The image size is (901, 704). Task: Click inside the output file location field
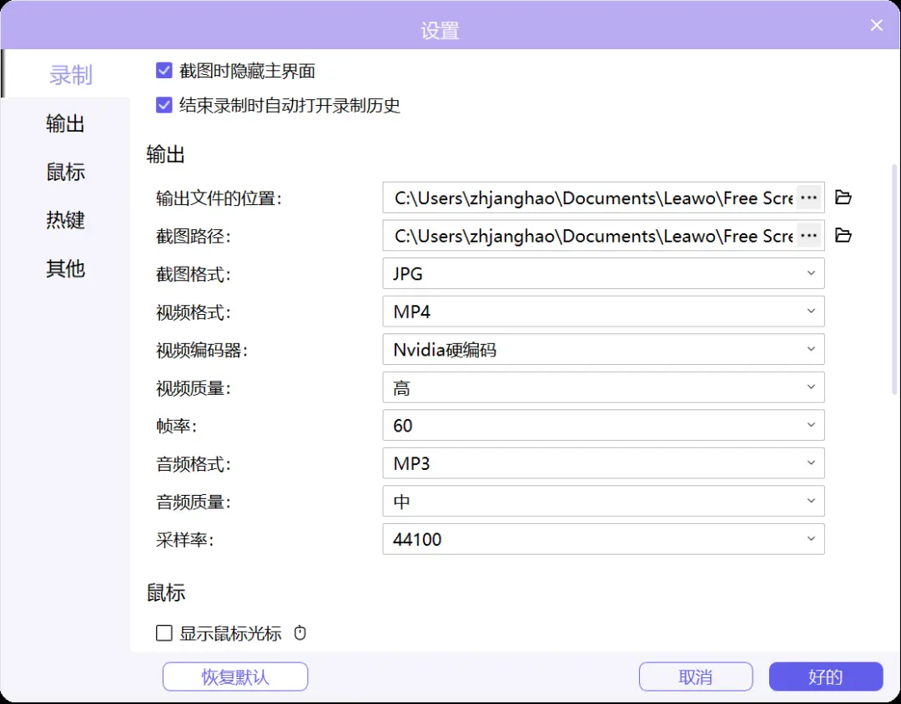[584, 197]
